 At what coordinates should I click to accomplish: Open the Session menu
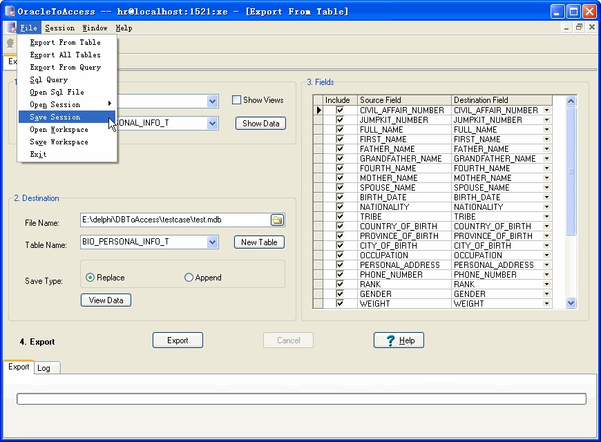[x=60, y=28]
